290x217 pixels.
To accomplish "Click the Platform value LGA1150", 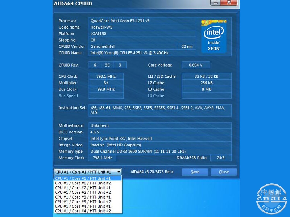I will pos(142,34).
